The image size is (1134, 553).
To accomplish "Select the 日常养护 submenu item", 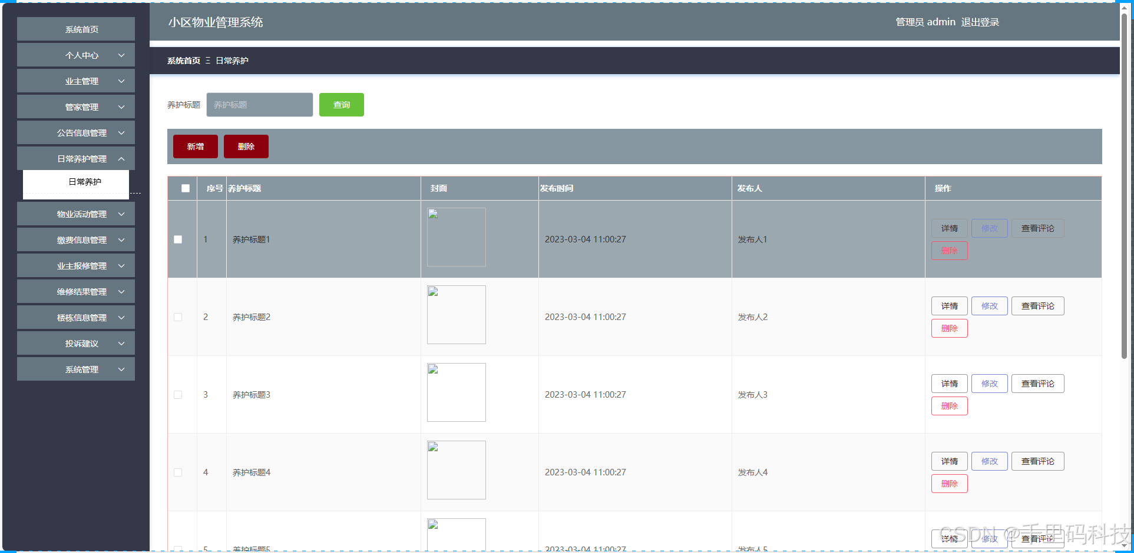I will (76, 182).
